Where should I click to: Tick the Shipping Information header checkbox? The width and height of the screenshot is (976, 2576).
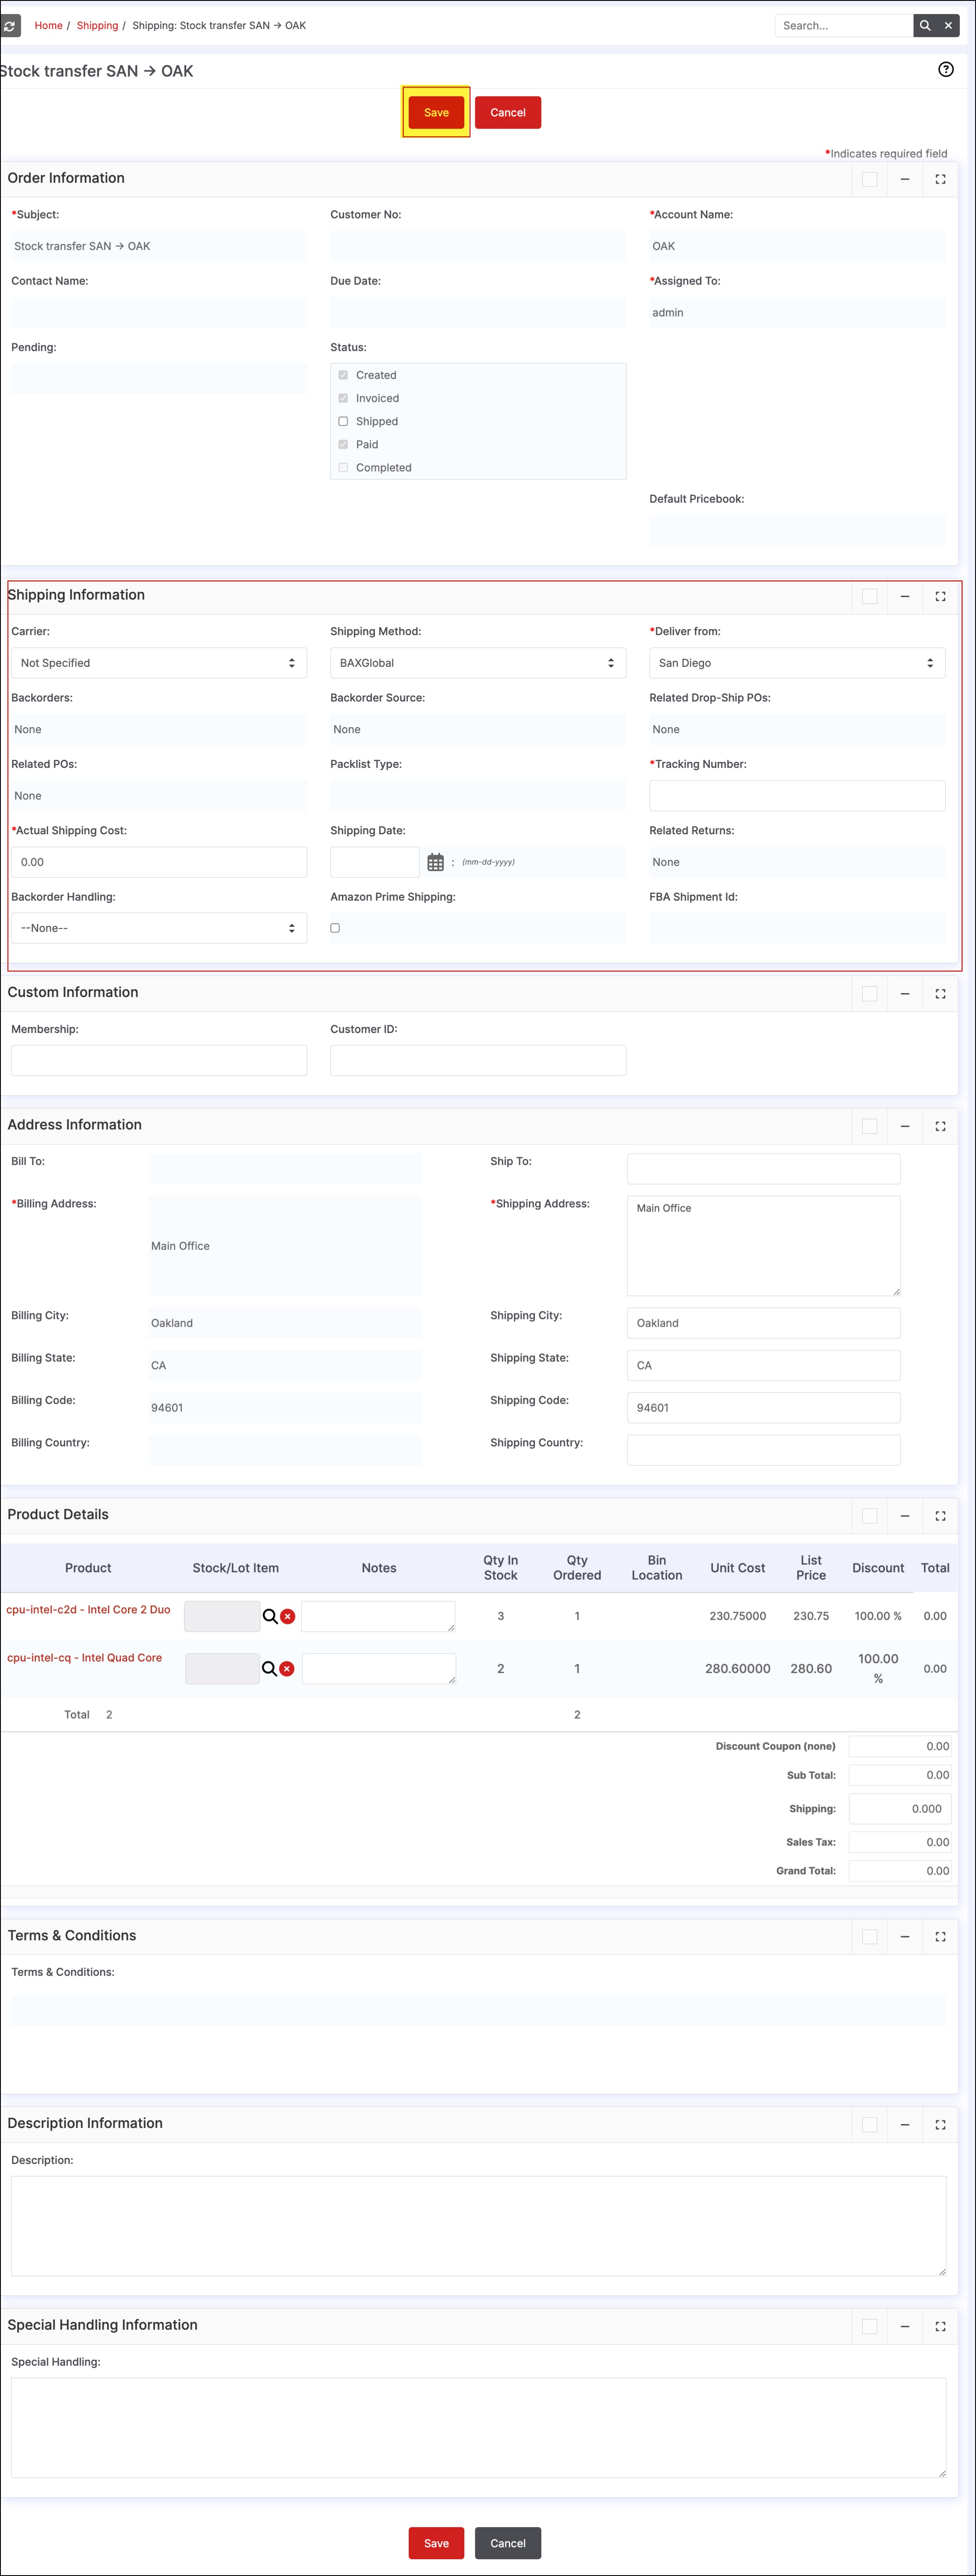(x=869, y=596)
